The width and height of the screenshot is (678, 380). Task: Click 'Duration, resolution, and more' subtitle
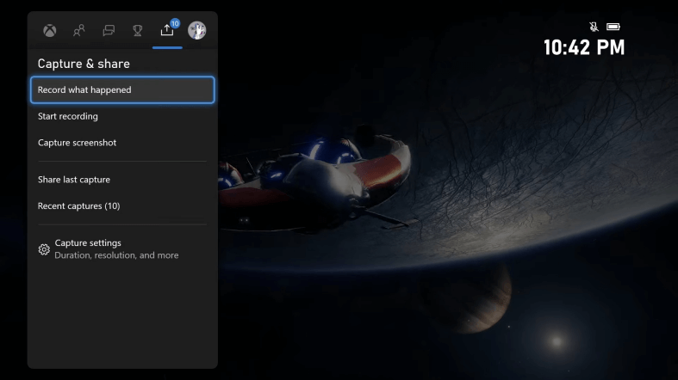[x=116, y=255]
